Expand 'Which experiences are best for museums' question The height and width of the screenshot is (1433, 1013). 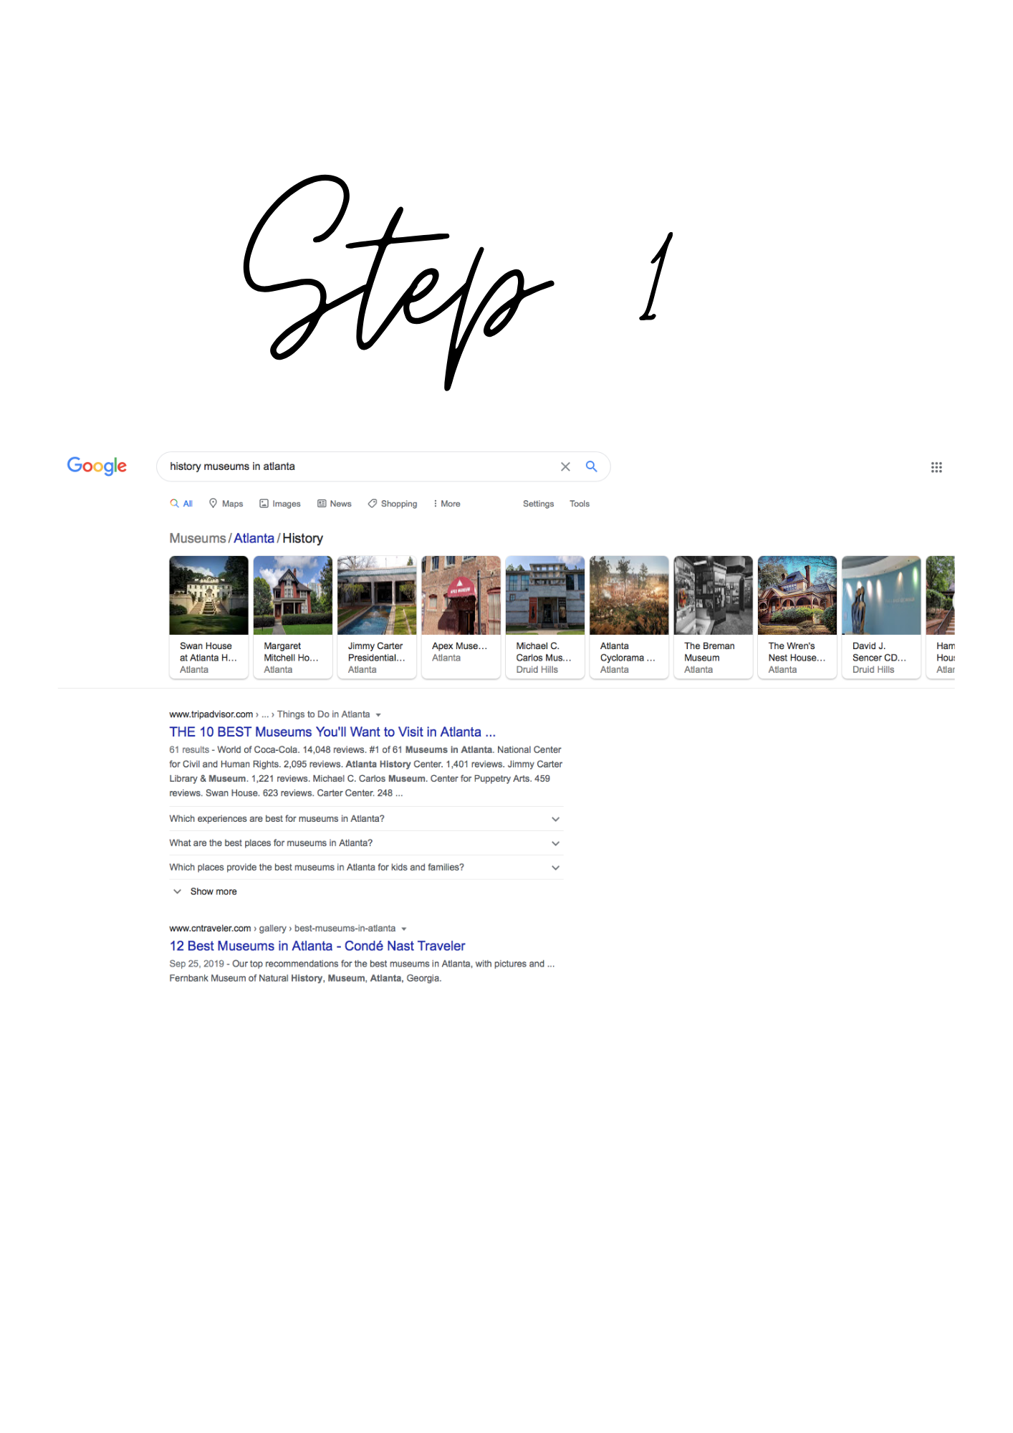click(x=365, y=819)
